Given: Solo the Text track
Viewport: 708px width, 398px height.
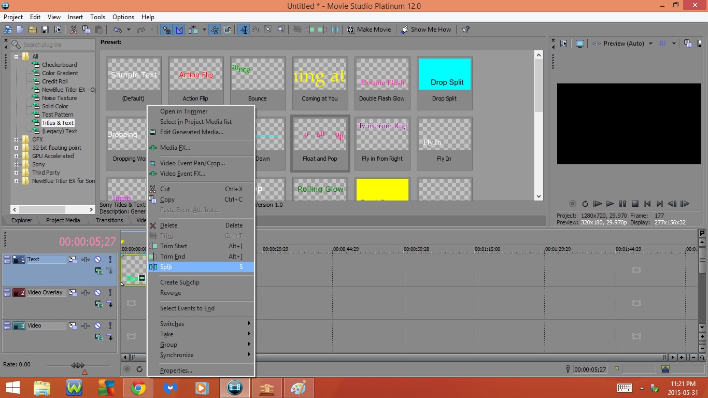Looking at the screenshot, I should tap(110, 259).
